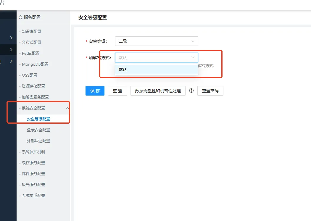Open the OSS配置 page

(30, 75)
